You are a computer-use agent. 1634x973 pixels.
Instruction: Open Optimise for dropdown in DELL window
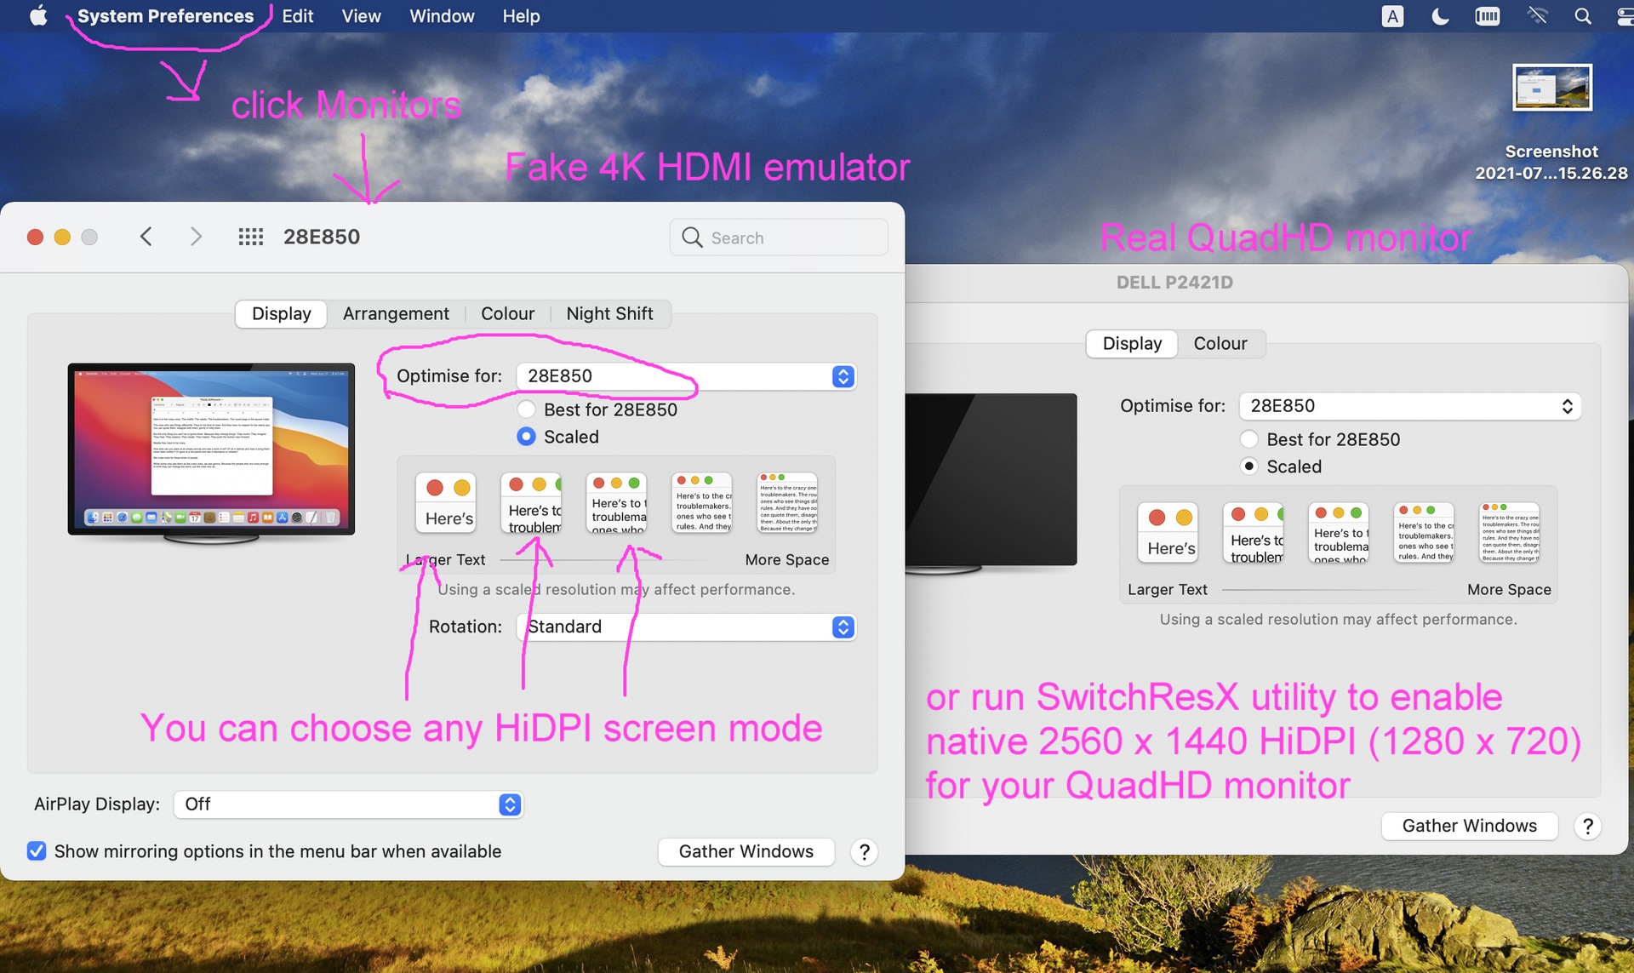point(1409,406)
